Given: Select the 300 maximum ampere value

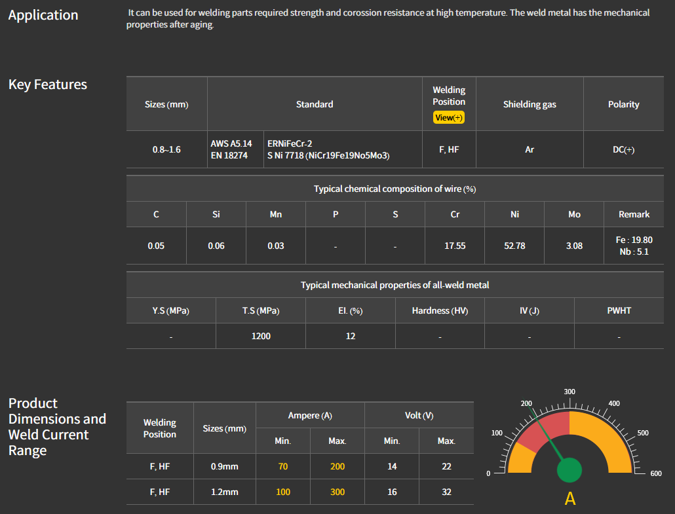Looking at the screenshot, I should point(337,492).
